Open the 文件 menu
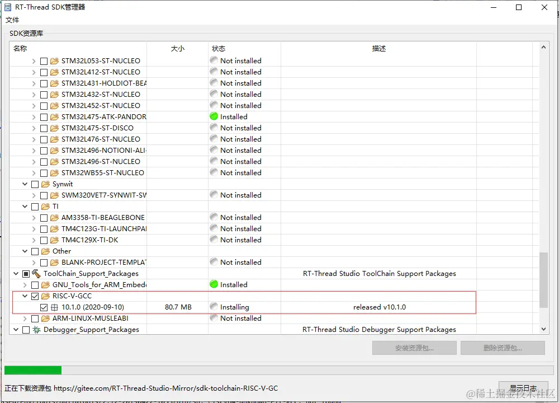 click(x=12, y=20)
